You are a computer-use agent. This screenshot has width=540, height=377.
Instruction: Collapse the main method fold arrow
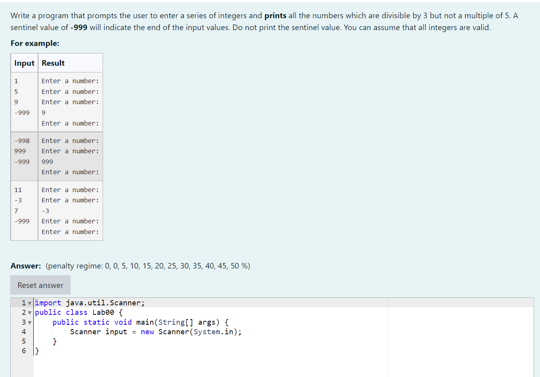pos(29,322)
